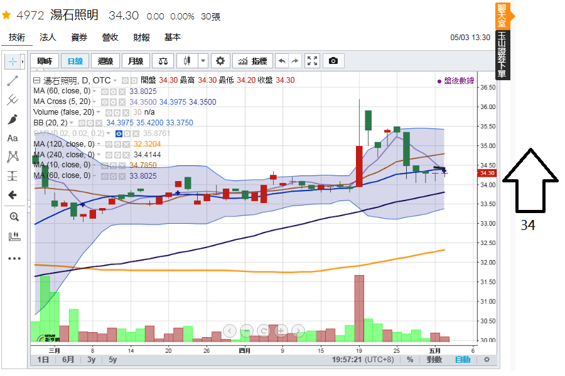Switch to 法人 tab
Screen dimensions: 565x376
(x=48, y=38)
